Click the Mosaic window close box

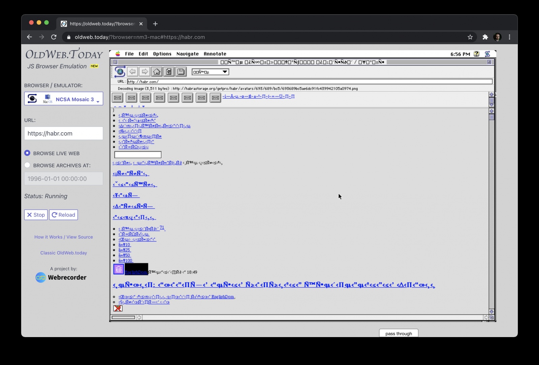point(115,62)
